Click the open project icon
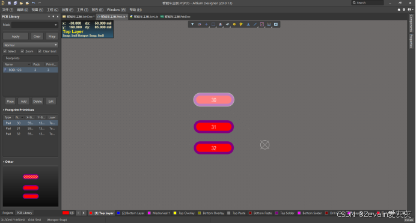Image resolution: width=416 pixels, height=223 pixels. pyautogui.click(x=27, y=3)
